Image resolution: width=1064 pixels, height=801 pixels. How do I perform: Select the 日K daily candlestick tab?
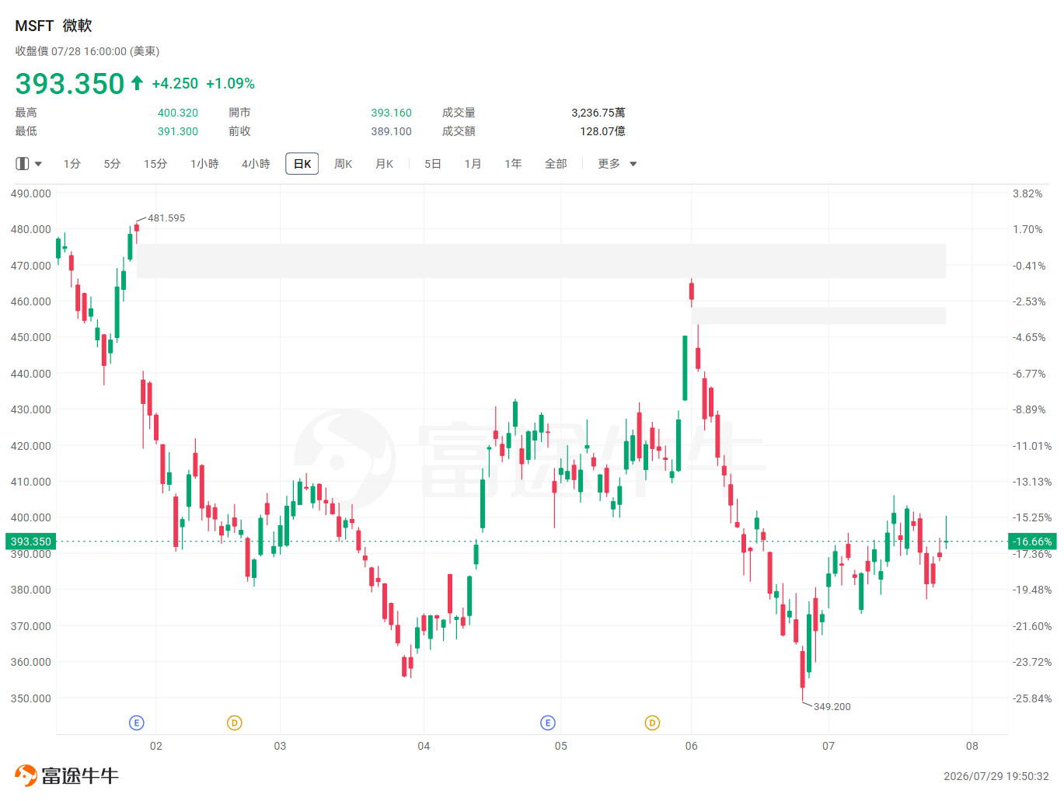coord(302,164)
